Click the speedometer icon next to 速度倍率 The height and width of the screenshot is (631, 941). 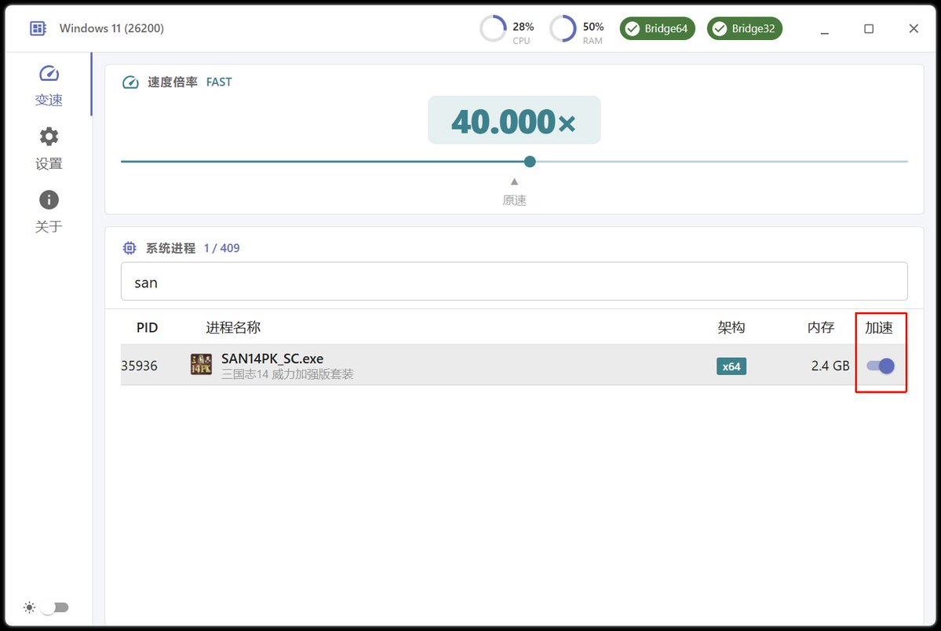click(130, 82)
